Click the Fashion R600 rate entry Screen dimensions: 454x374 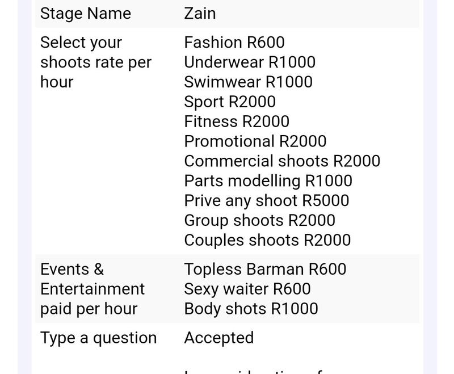pos(234,42)
